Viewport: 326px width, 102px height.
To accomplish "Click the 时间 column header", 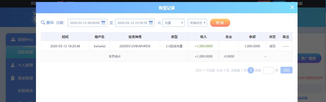I will point(65,37).
